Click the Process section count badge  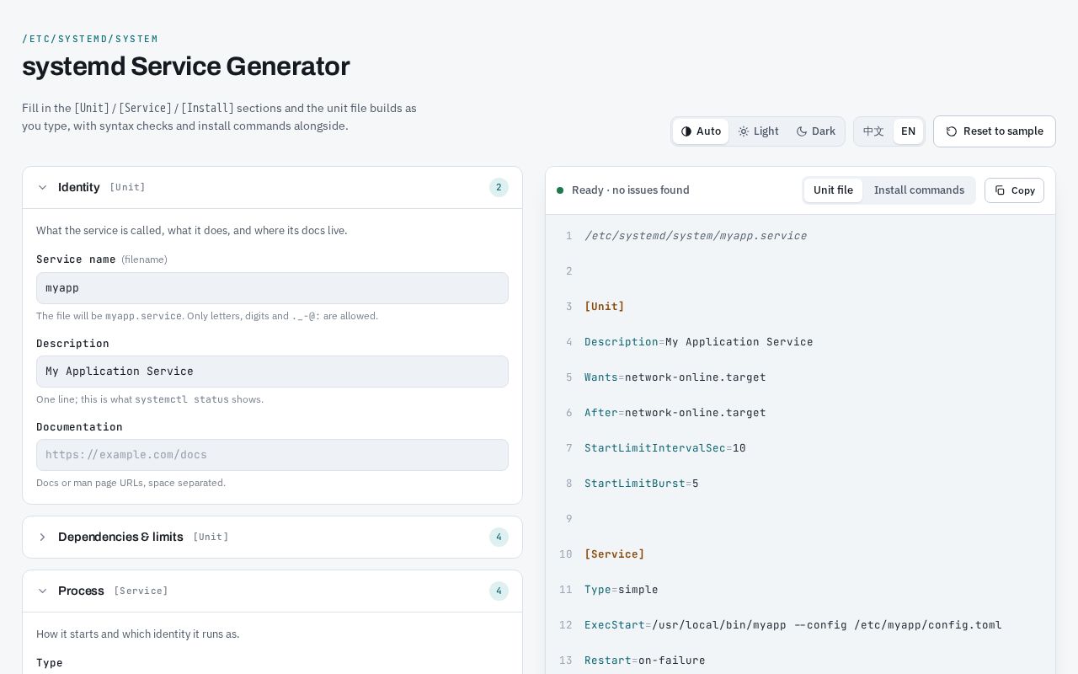pyautogui.click(x=499, y=591)
